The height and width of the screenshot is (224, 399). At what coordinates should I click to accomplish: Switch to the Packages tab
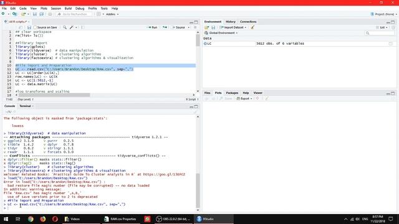(232, 93)
